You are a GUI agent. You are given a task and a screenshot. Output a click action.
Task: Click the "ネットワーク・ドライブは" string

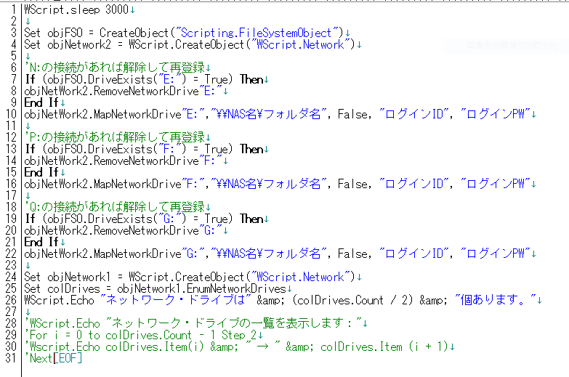pyautogui.click(x=176, y=300)
